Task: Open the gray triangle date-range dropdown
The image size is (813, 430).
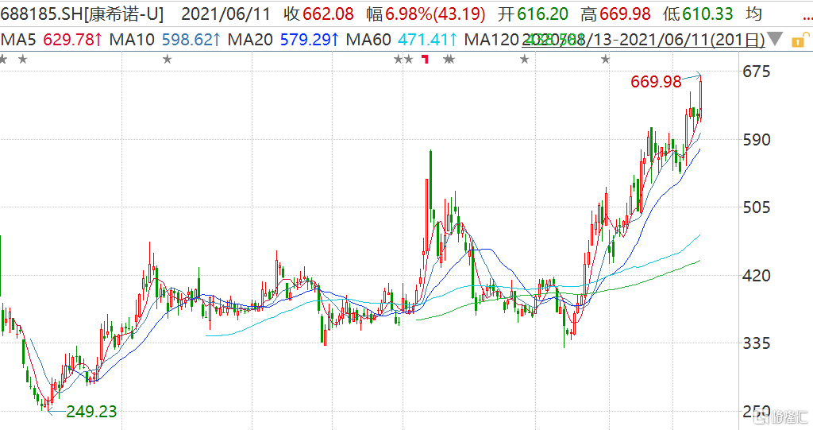Action: tap(775, 39)
